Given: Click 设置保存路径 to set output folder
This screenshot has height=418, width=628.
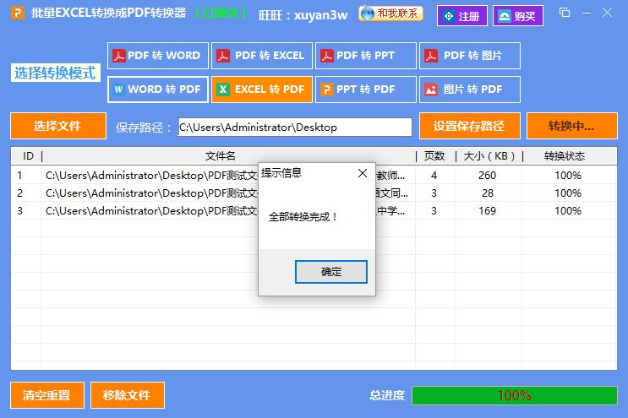Looking at the screenshot, I should [468, 126].
